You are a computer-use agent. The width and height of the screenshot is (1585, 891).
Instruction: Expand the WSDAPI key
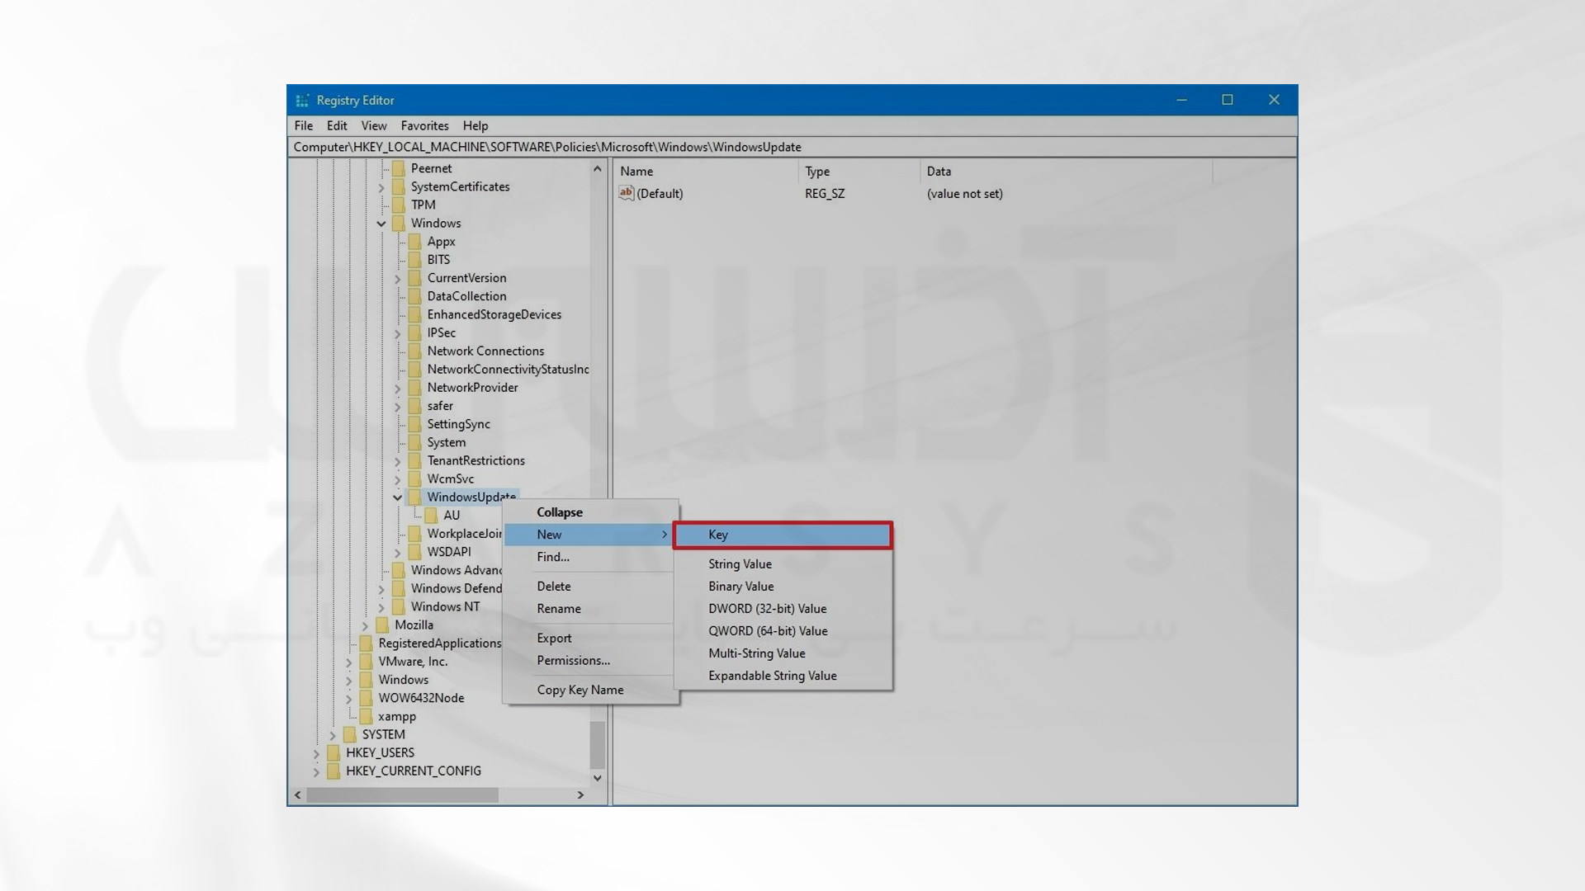point(397,553)
